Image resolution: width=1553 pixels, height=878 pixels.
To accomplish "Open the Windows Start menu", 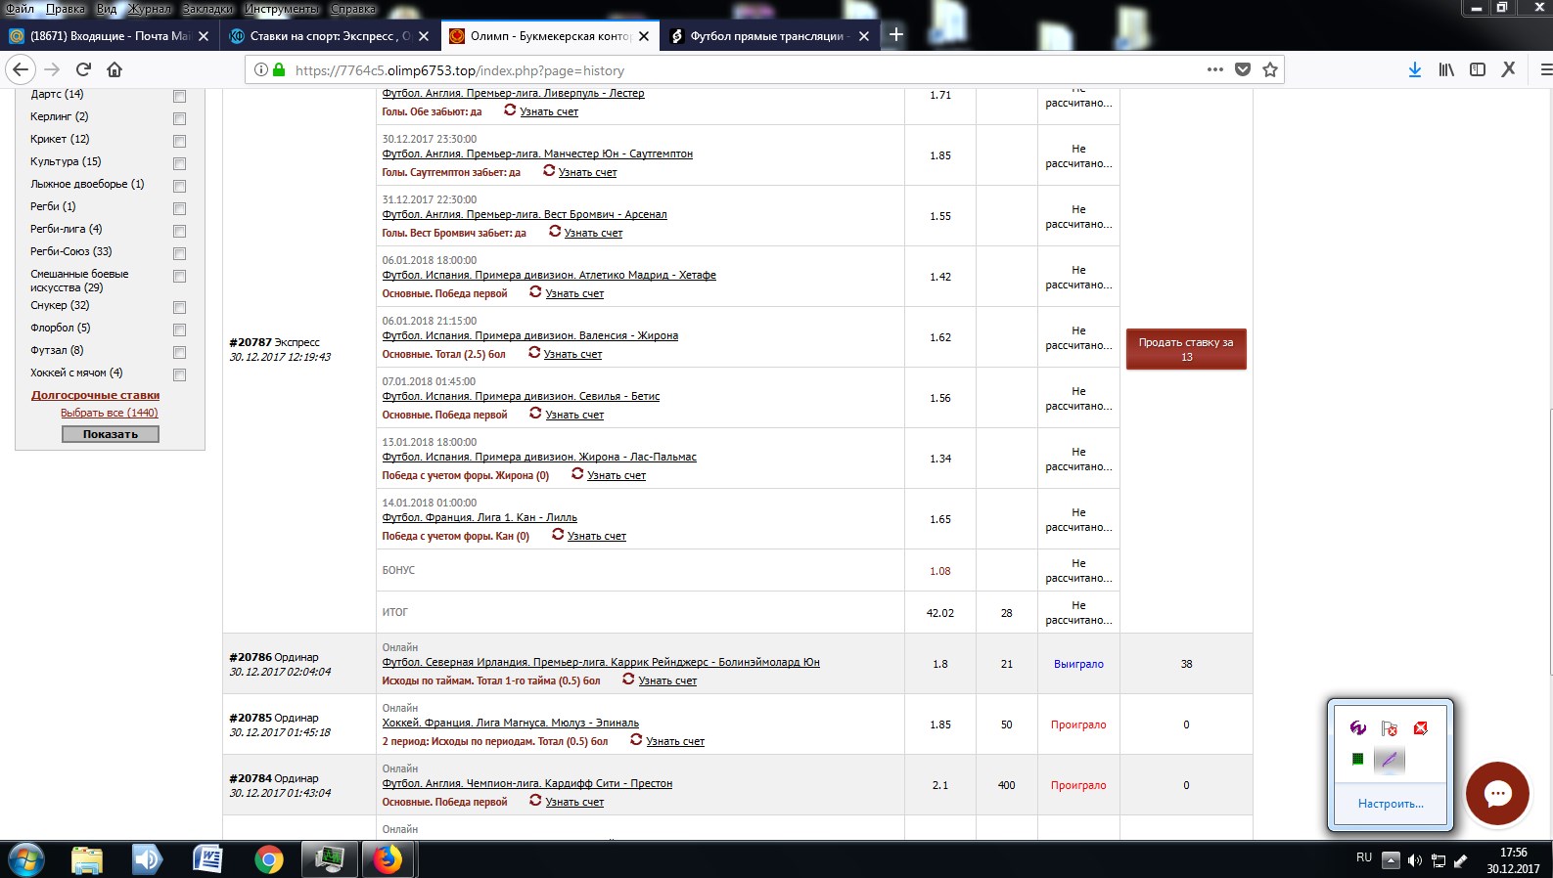I will [26, 859].
